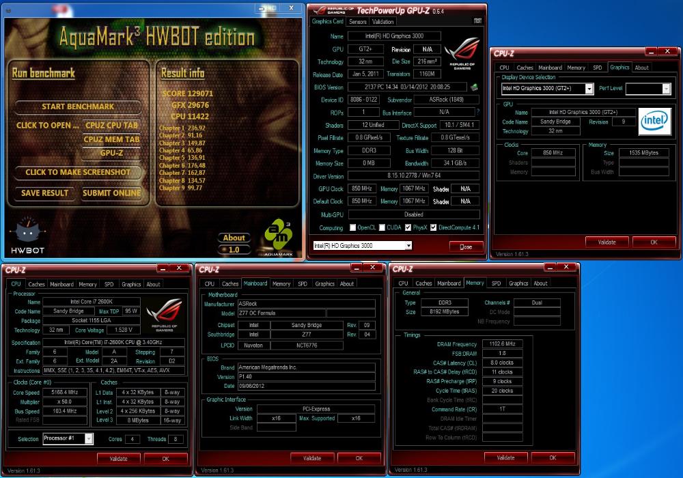
Task: Click the BIOS Version field in GPU-Z
Action: pyautogui.click(x=407, y=87)
